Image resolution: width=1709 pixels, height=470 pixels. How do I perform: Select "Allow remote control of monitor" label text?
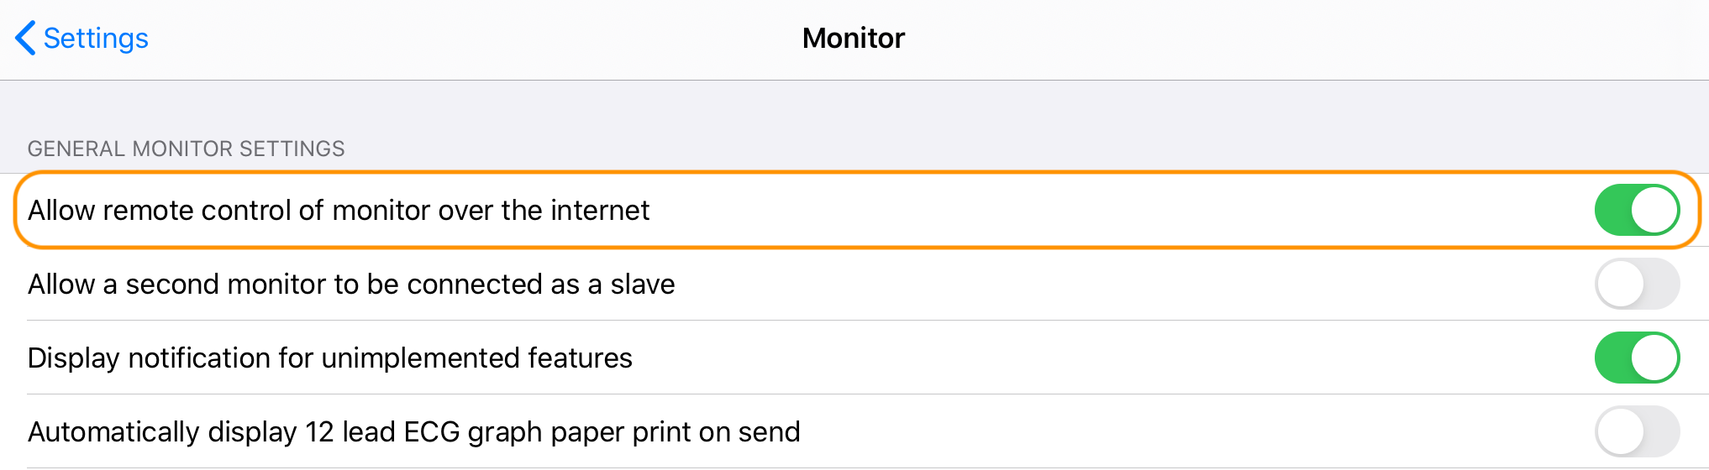[339, 210]
